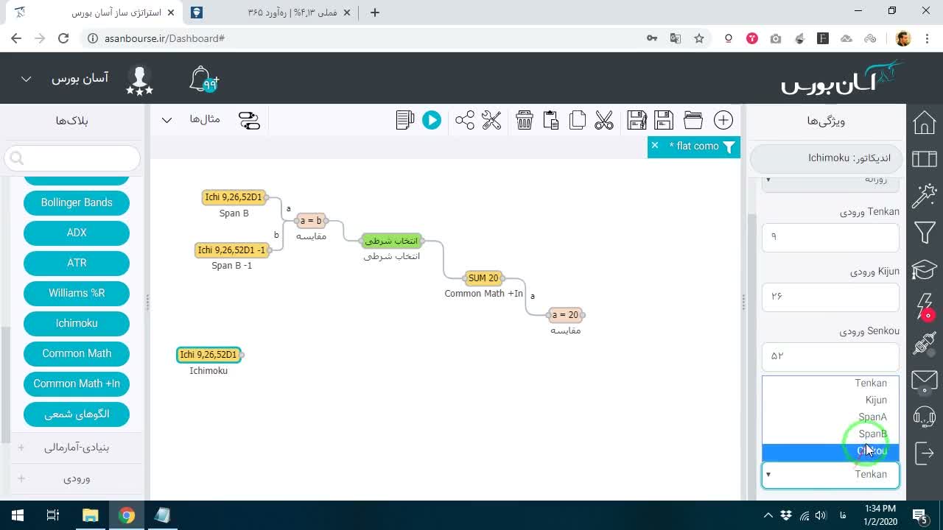Delete selection with the trash bin icon
943x530 pixels.
(525, 120)
